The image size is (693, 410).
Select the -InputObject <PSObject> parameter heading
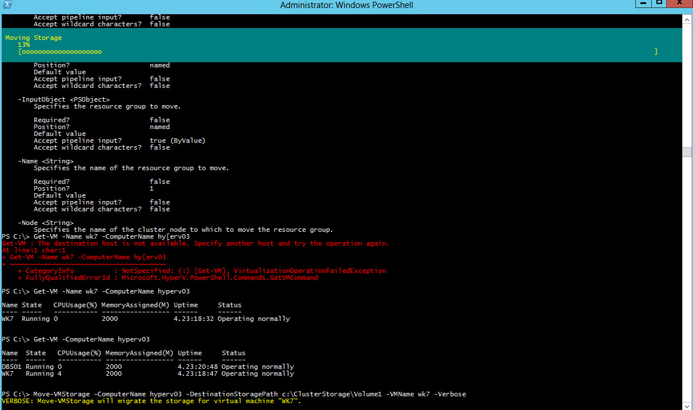click(x=63, y=100)
